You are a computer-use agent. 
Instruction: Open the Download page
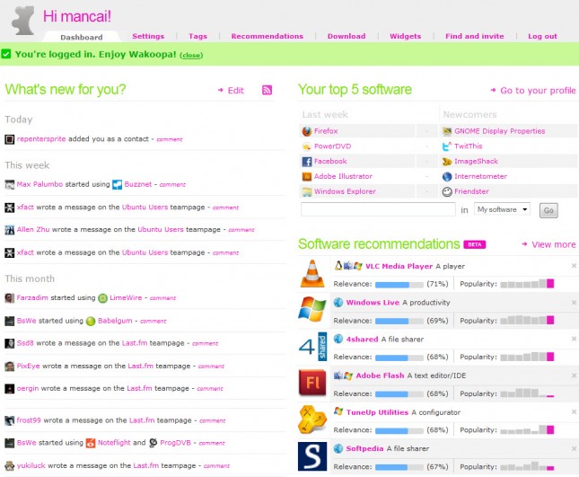pyautogui.click(x=347, y=36)
